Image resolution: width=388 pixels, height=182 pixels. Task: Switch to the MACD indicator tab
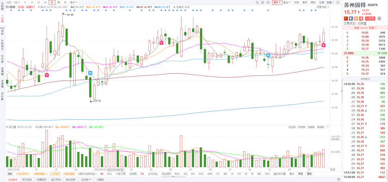[x=177, y=174]
